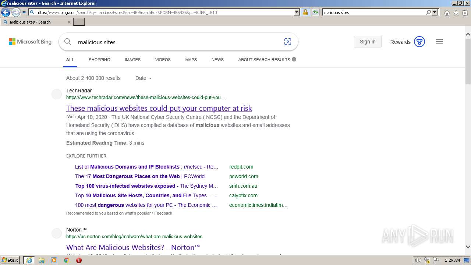Switch to the VIDEOS tab

click(x=163, y=60)
